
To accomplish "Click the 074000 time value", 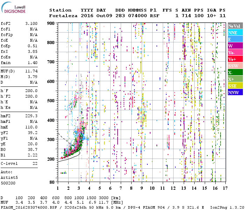I will pyautogui.click(x=137, y=16).
